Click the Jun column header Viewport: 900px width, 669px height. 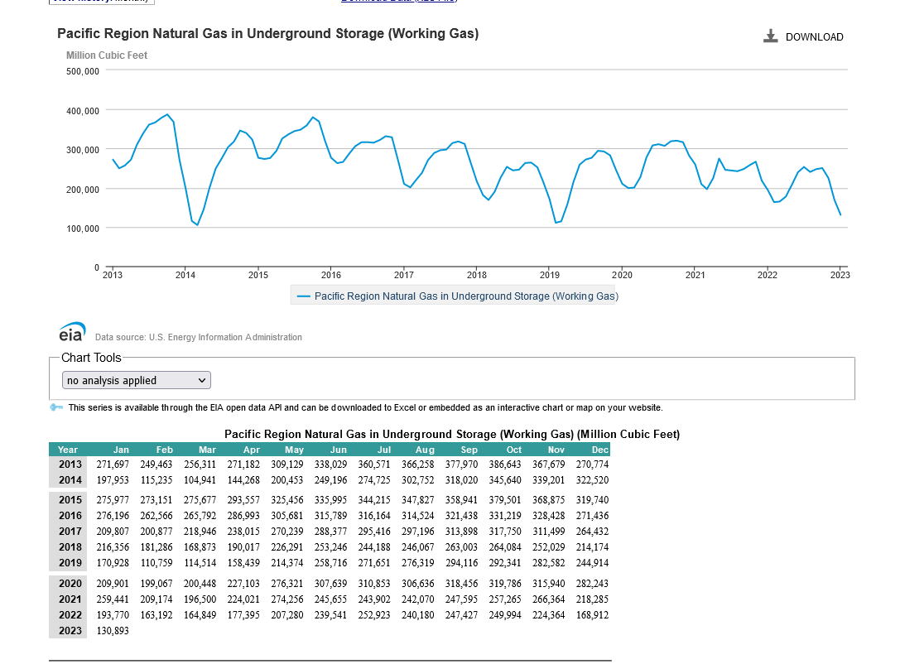pos(339,450)
